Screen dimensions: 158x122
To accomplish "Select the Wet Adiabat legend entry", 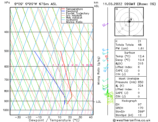I will pyautogui.click(x=74, y=18).
